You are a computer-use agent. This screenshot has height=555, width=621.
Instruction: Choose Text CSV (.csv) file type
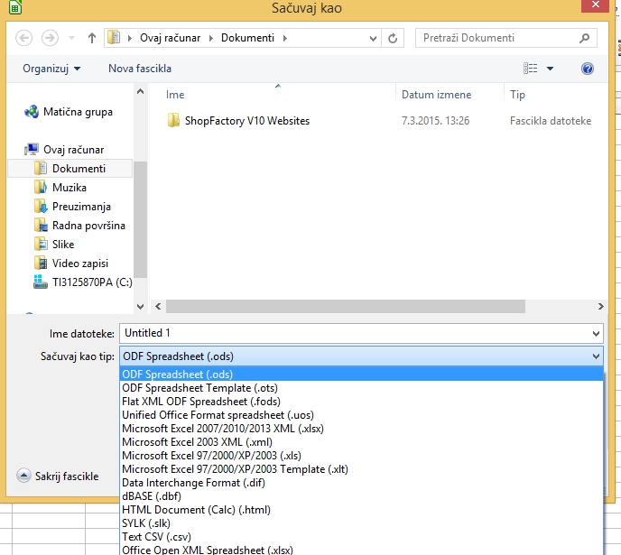[x=158, y=537]
